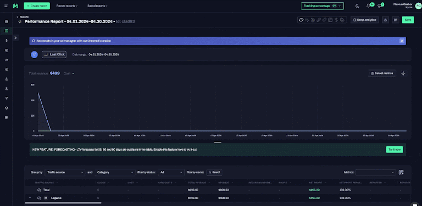This screenshot has height=206, width=422.
Task: Open dashboard icon in left sidebar
Action: click(7, 21)
